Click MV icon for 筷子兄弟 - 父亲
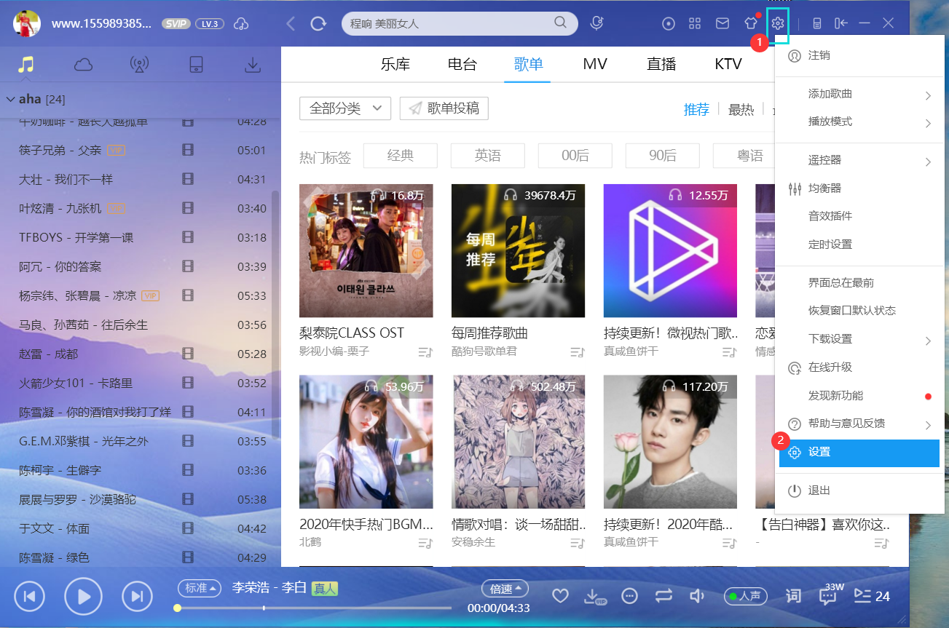 click(189, 150)
